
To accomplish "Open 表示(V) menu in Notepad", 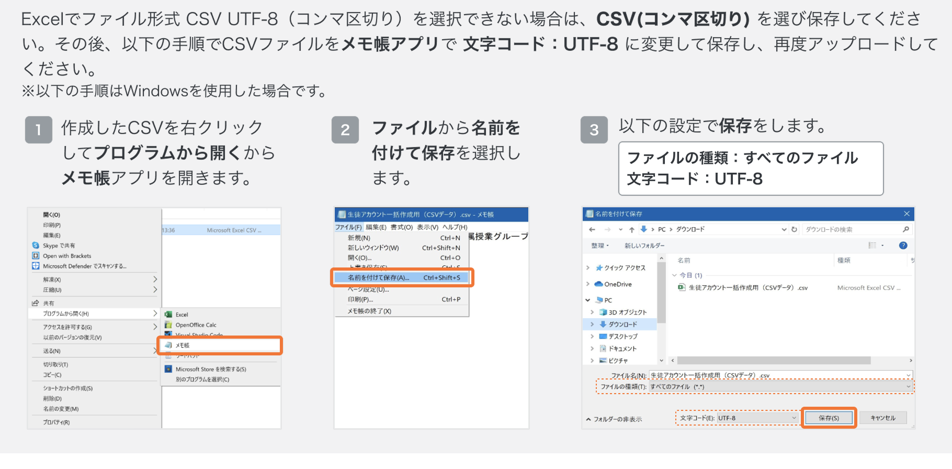I will click(427, 227).
